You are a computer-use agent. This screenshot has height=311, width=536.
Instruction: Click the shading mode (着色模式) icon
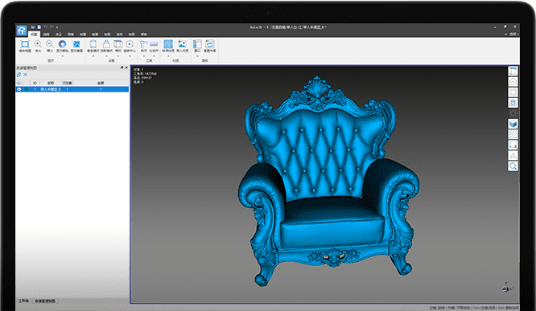[93, 43]
